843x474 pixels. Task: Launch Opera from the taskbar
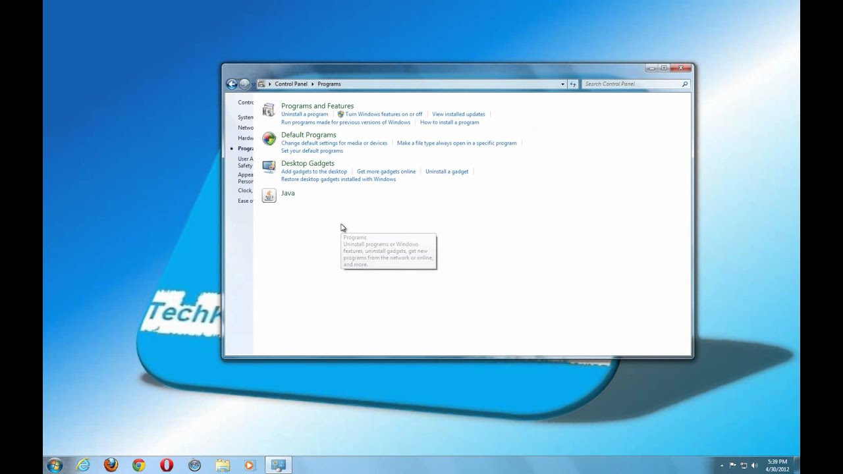pyautogui.click(x=167, y=465)
